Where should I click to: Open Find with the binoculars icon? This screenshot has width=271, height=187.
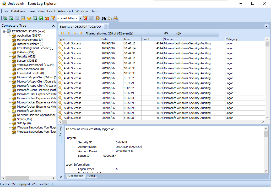click(x=104, y=18)
